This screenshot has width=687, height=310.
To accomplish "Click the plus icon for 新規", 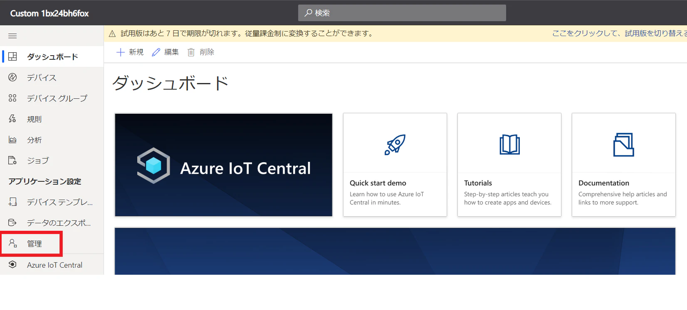I will coord(121,52).
